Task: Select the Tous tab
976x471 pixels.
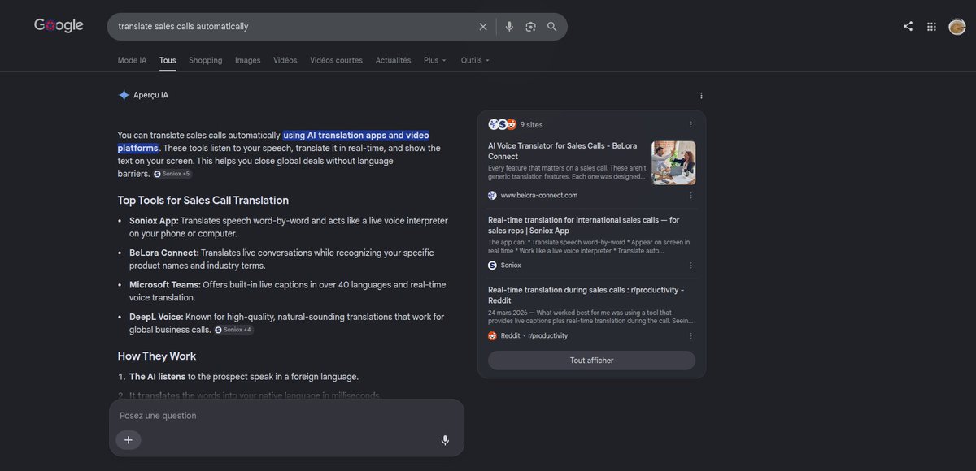Action: click(x=168, y=60)
